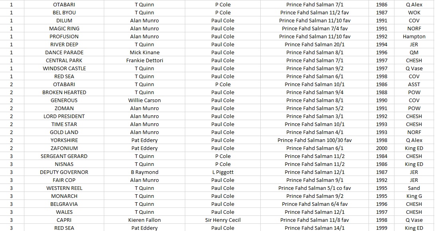
Task: Click the Prince Fahd Salman 20/1 cell
Action: coord(315,44)
